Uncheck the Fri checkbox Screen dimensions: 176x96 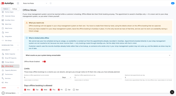pos(59,90)
